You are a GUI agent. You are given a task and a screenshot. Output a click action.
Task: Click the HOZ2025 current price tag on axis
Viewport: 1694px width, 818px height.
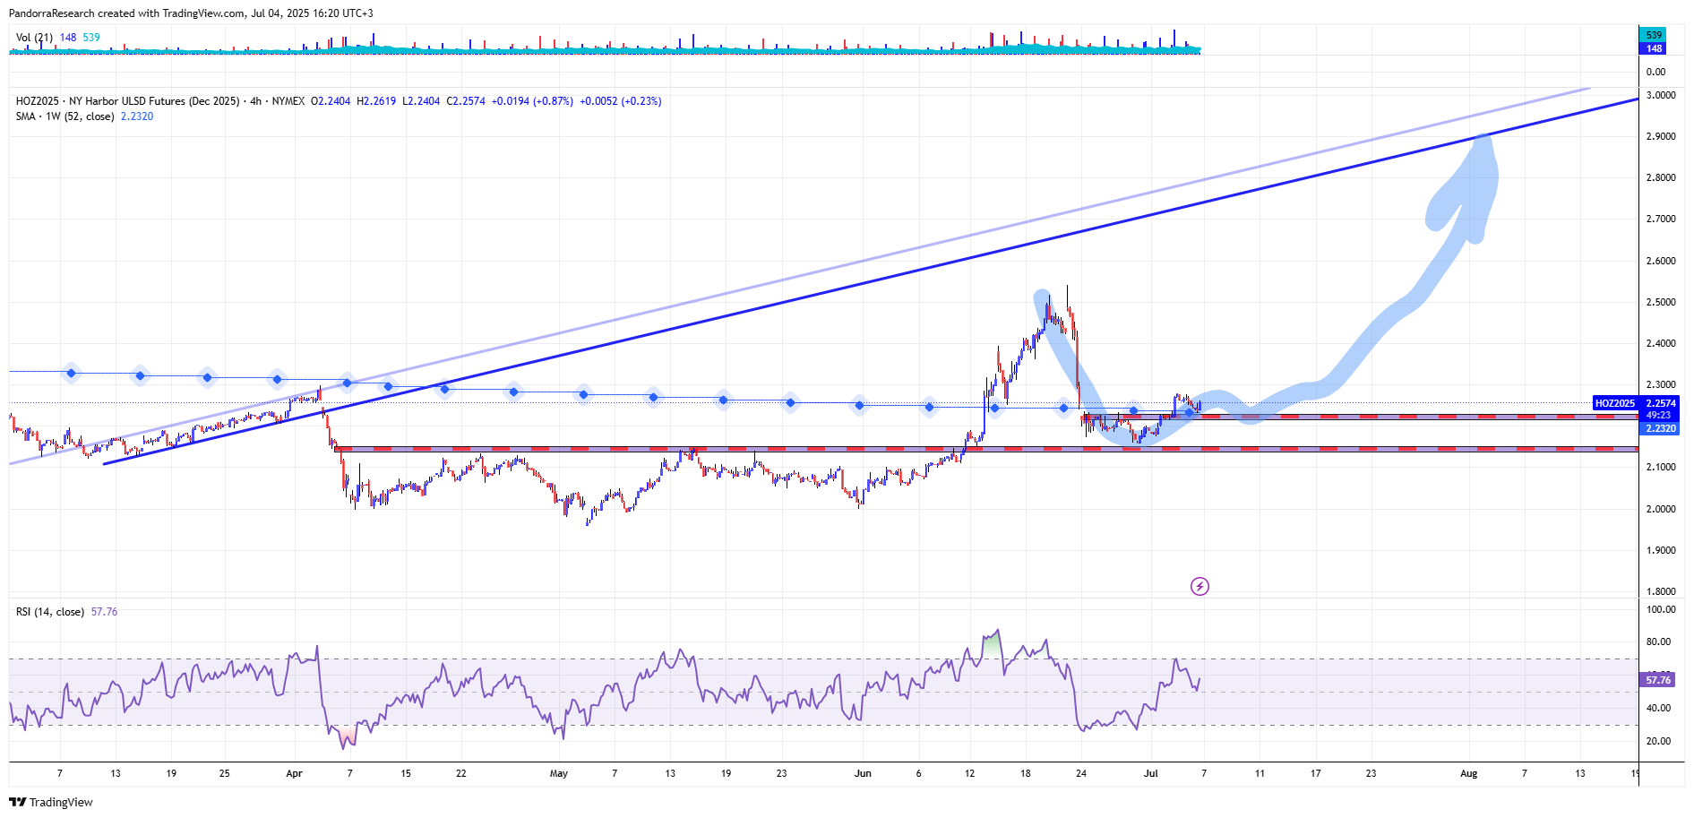pyautogui.click(x=1637, y=403)
